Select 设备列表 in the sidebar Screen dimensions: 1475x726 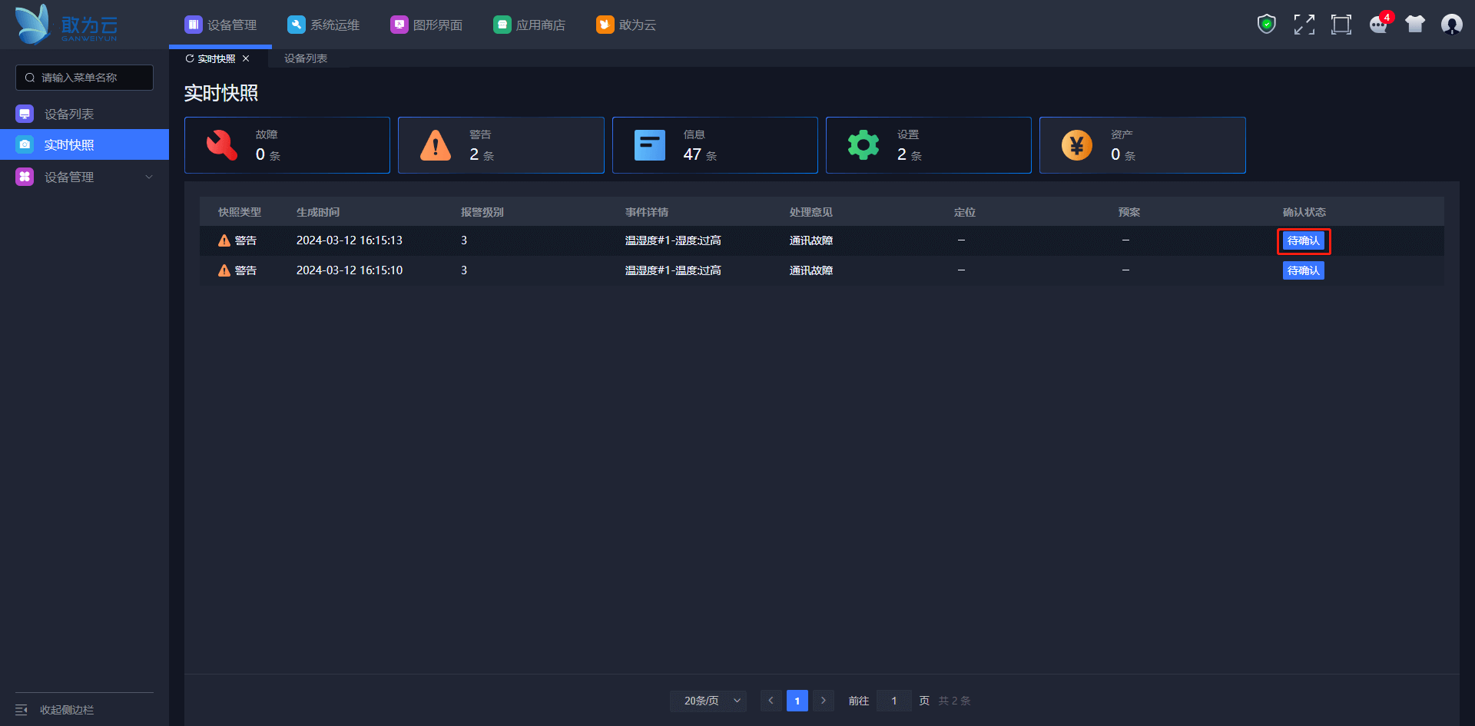(x=69, y=114)
